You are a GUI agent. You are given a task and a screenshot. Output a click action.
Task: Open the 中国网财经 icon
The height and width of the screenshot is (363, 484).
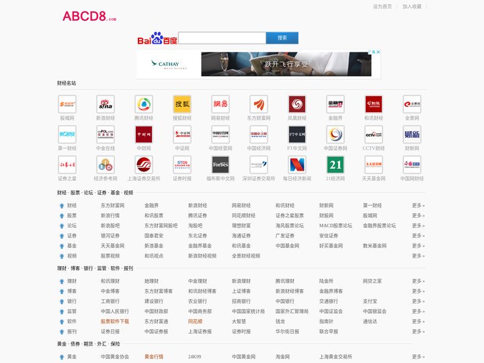coord(412,165)
